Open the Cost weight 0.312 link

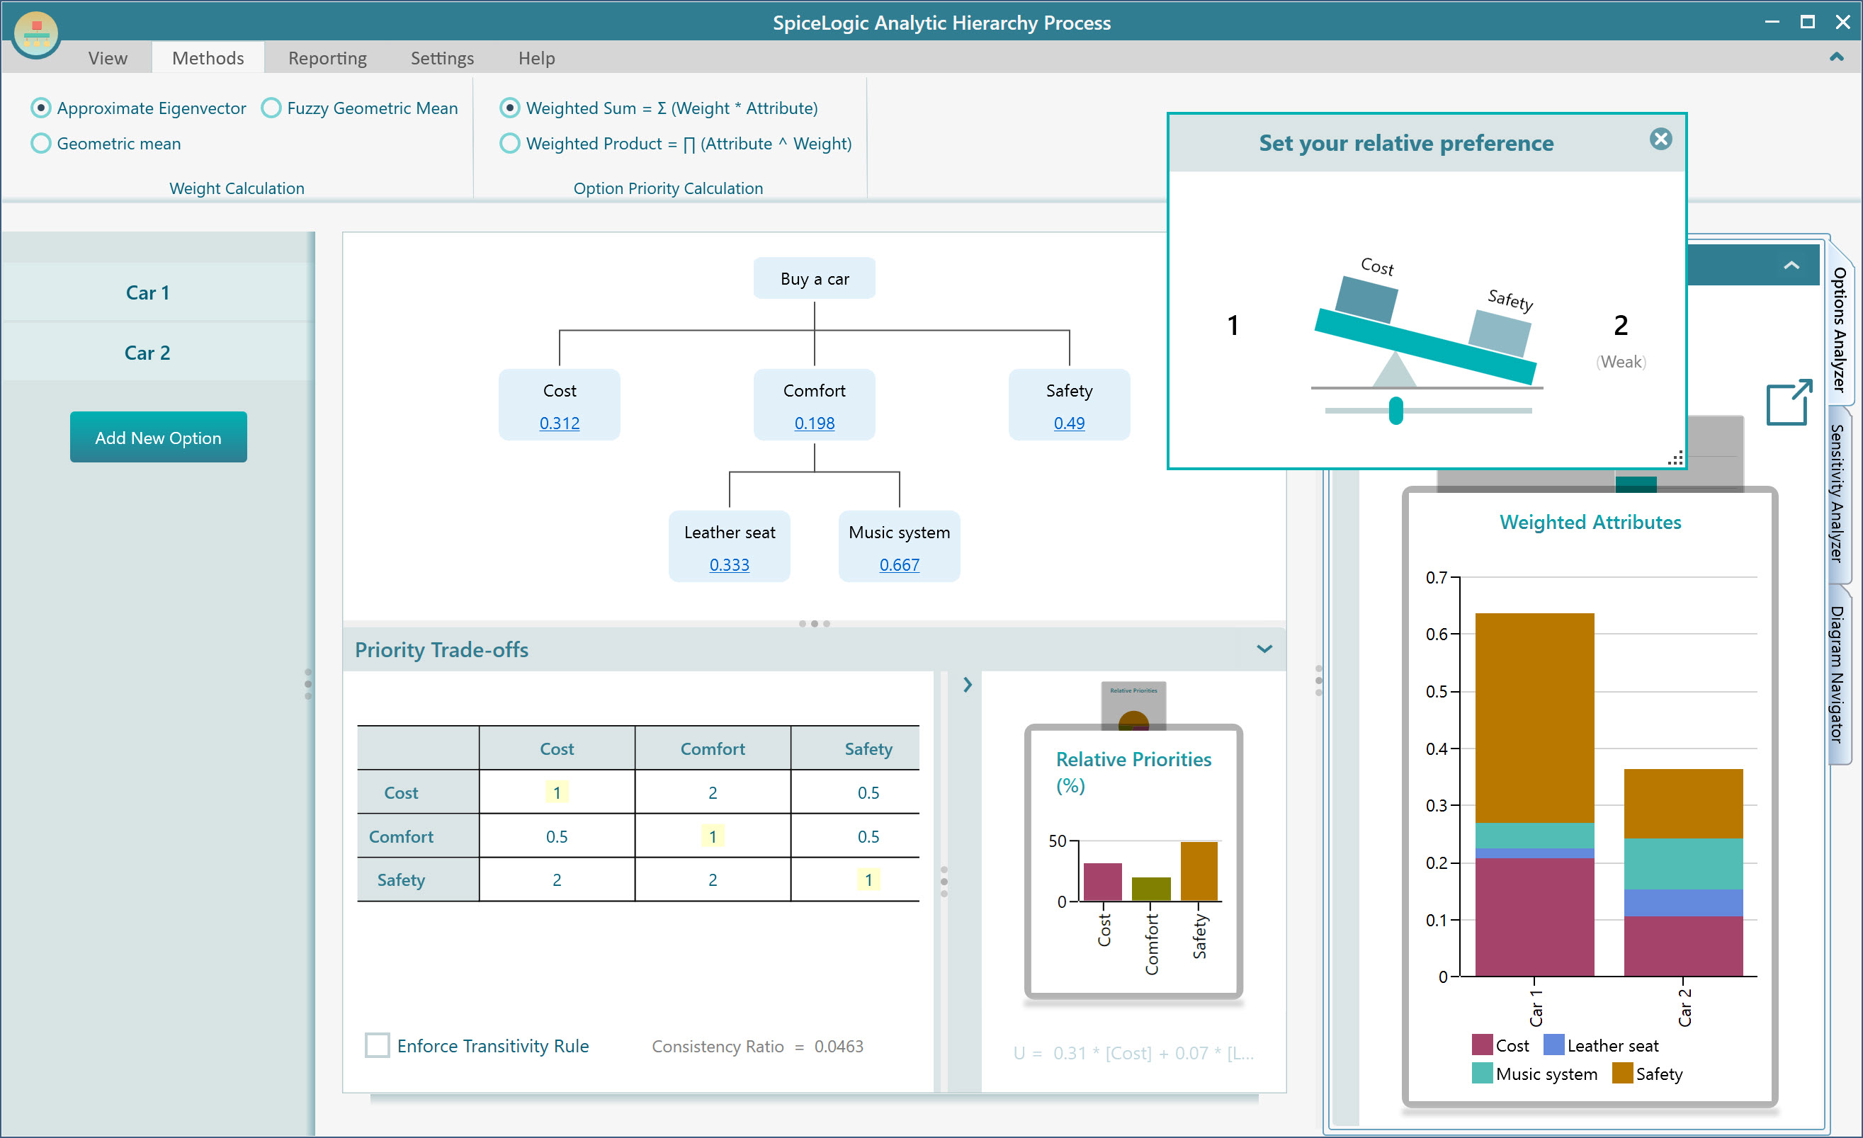click(560, 423)
